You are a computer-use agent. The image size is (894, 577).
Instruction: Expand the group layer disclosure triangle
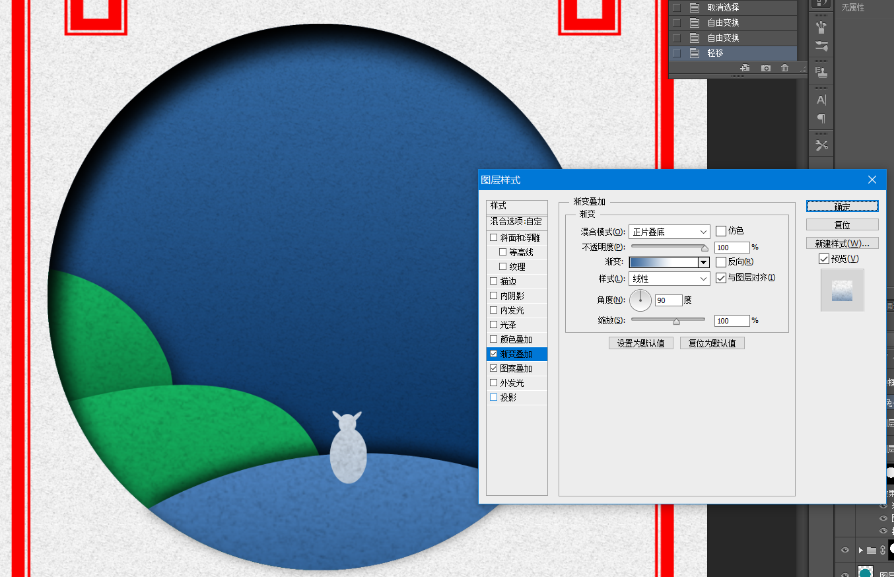[x=860, y=550]
